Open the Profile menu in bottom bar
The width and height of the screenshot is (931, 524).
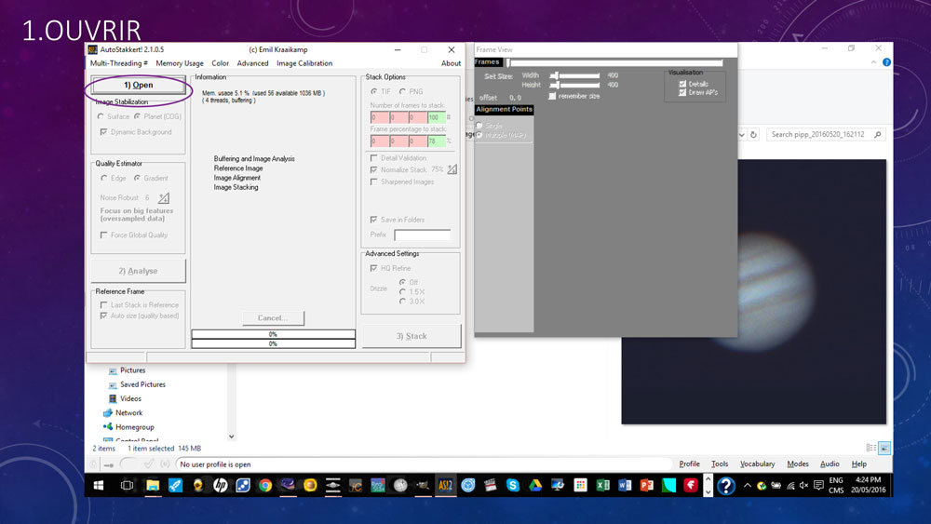(689, 464)
